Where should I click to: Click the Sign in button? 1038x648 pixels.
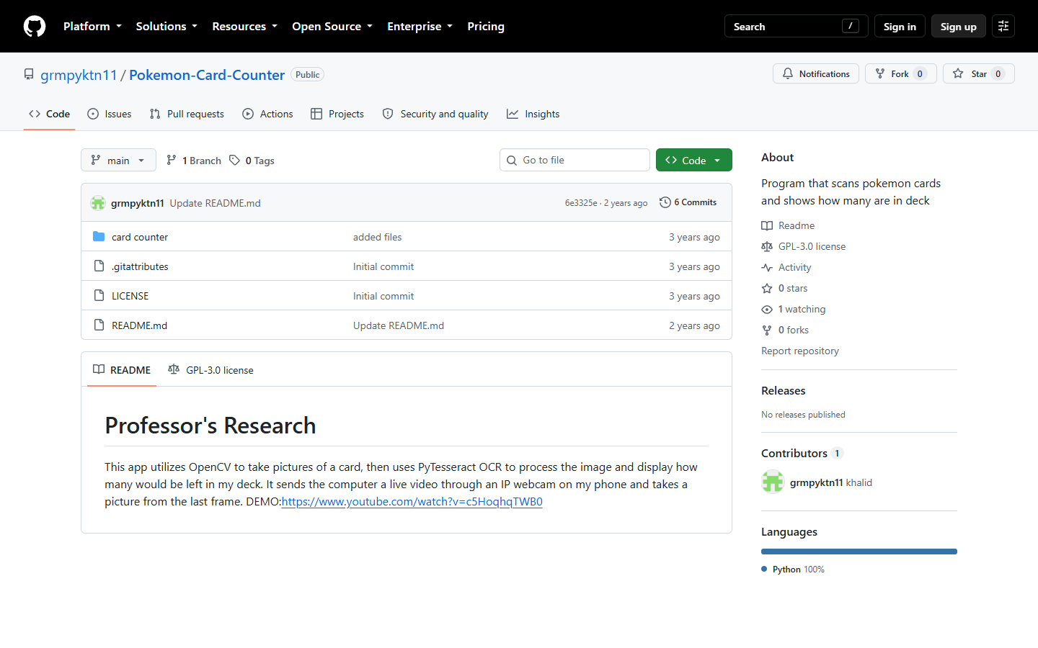[x=900, y=27]
